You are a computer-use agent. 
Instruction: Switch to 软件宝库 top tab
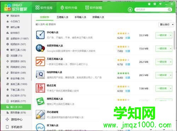click(44, 8)
